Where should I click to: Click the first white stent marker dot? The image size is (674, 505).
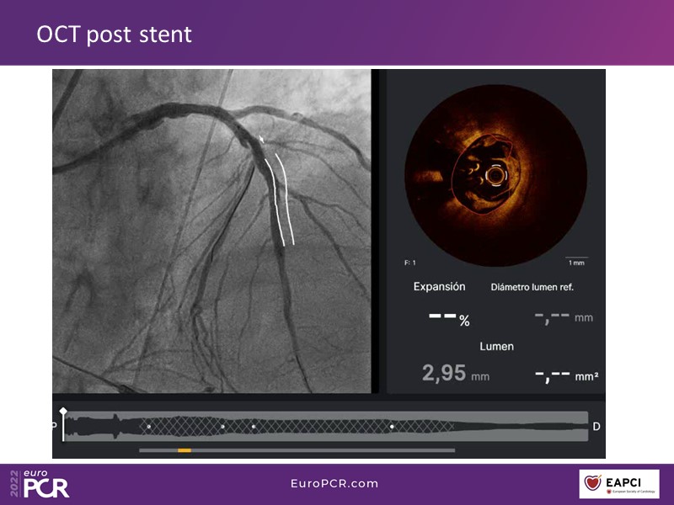[149, 427]
